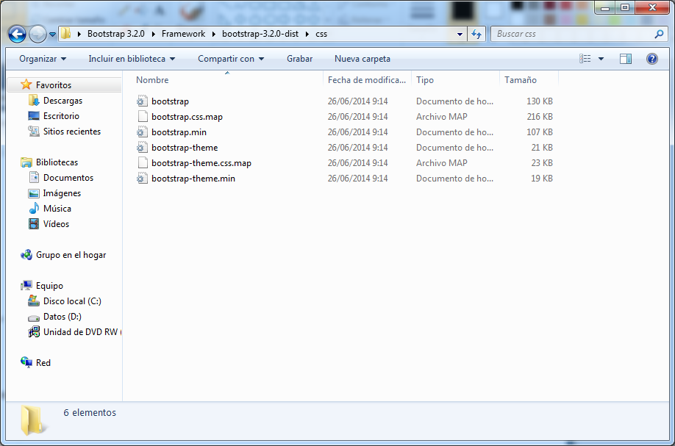Click the Forward navigation arrow
The height and width of the screenshot is (446, 675).
coord(38,34)
